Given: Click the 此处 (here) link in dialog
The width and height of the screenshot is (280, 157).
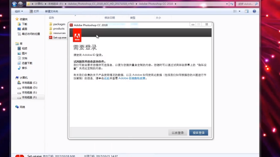Looking at the screenshot, I should click(x=107, y=78).
